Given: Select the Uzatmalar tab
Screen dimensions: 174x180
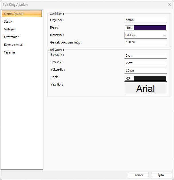Looking at the screenshot, I should click(x=11, y=37).
